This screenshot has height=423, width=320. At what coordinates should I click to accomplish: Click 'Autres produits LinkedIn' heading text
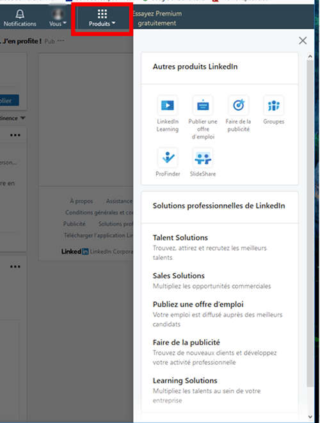tap(195, 67)
